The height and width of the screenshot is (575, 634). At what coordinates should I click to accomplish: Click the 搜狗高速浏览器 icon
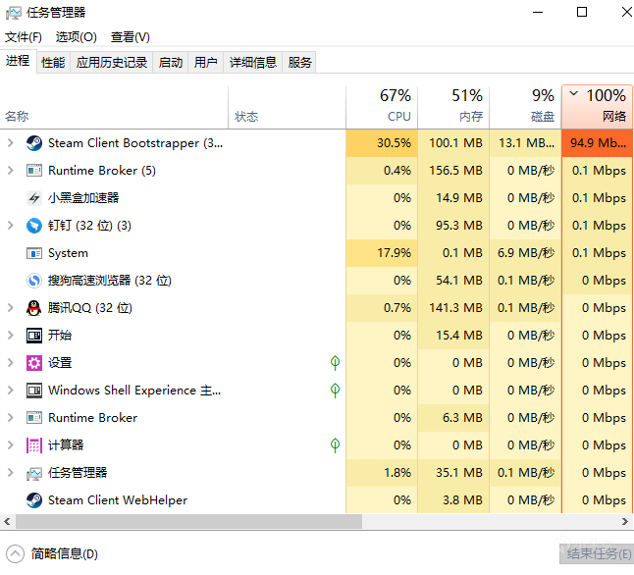coord(34,281)
